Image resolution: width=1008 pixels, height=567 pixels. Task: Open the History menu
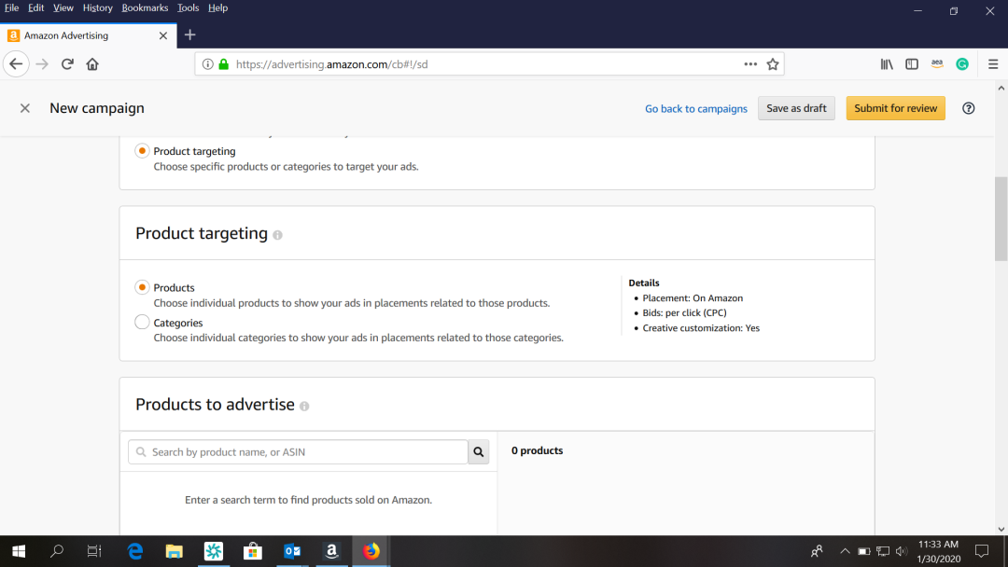[x=97, y=7]
